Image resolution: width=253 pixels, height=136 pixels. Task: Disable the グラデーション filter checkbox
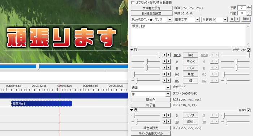(249, 50)
